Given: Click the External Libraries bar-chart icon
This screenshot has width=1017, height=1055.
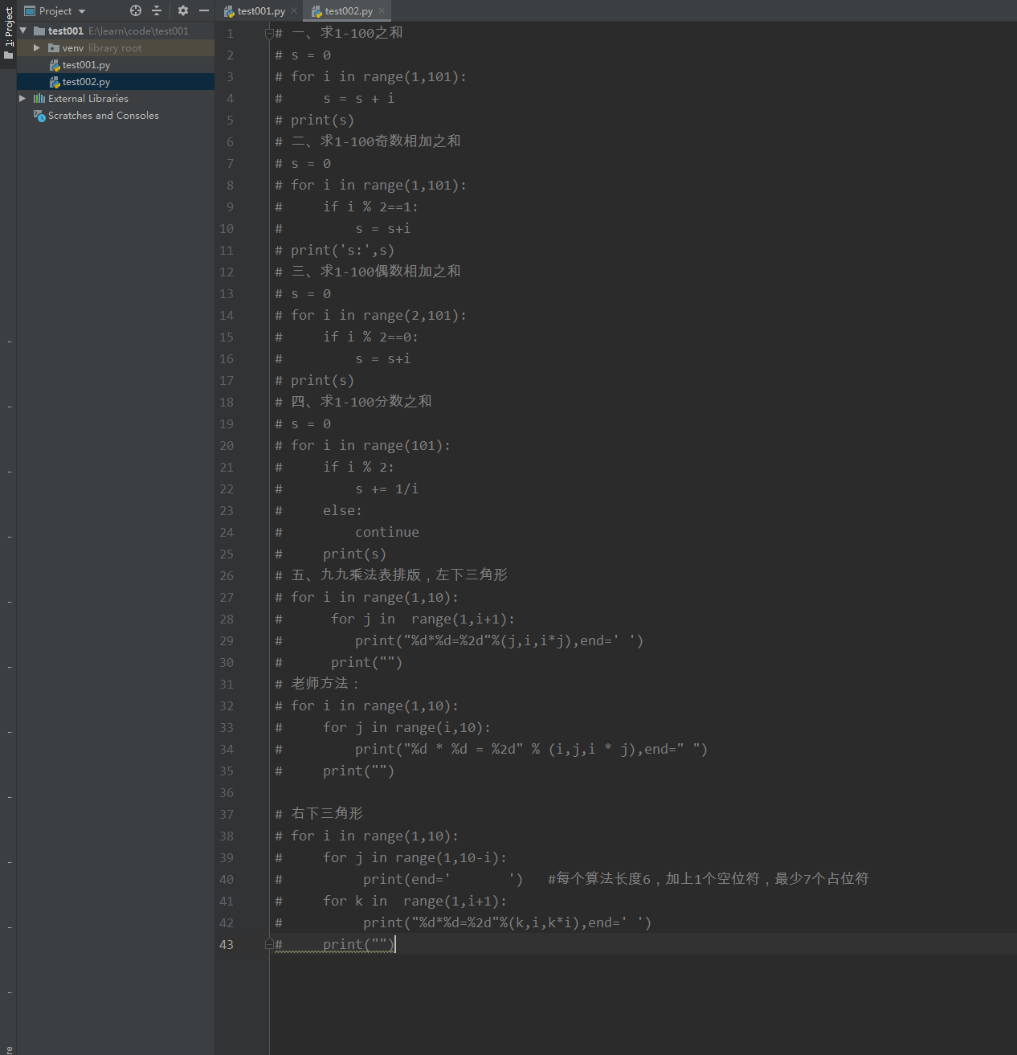Looking at the screenshot, I should 39,99.
